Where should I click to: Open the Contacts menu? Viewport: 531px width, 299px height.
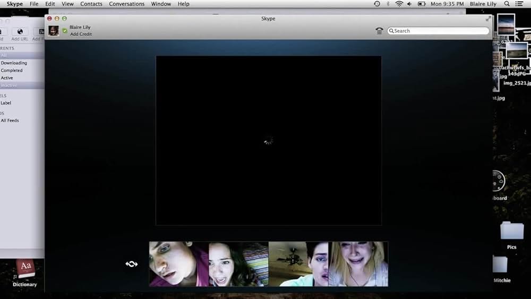click(x=91, y=4)
